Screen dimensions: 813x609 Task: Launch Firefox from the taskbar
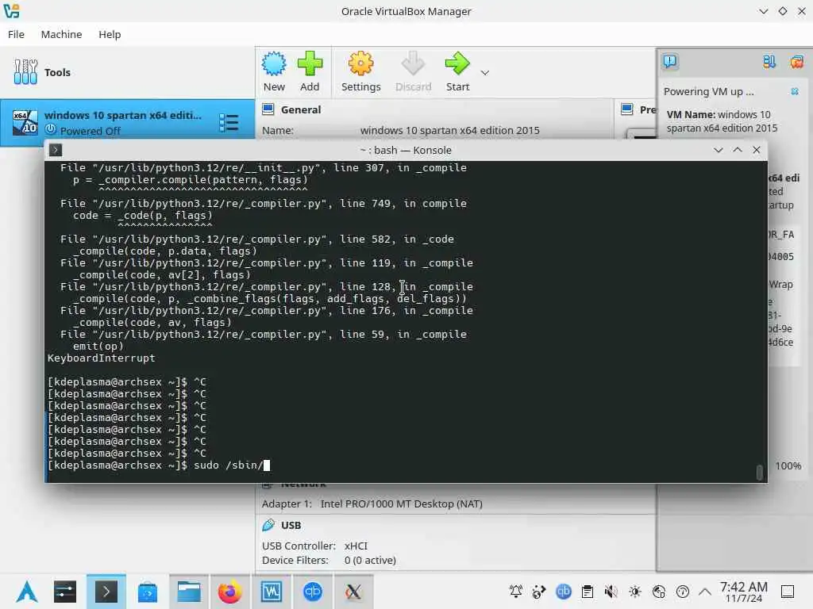229,592
